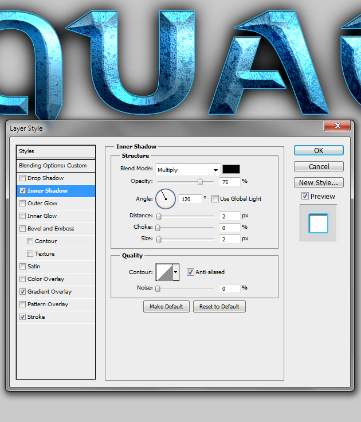Image resolution: width=361 pixels, height=422 pixels.
Task: Open the Blend Mode dropdown
Action: (187, 170)
